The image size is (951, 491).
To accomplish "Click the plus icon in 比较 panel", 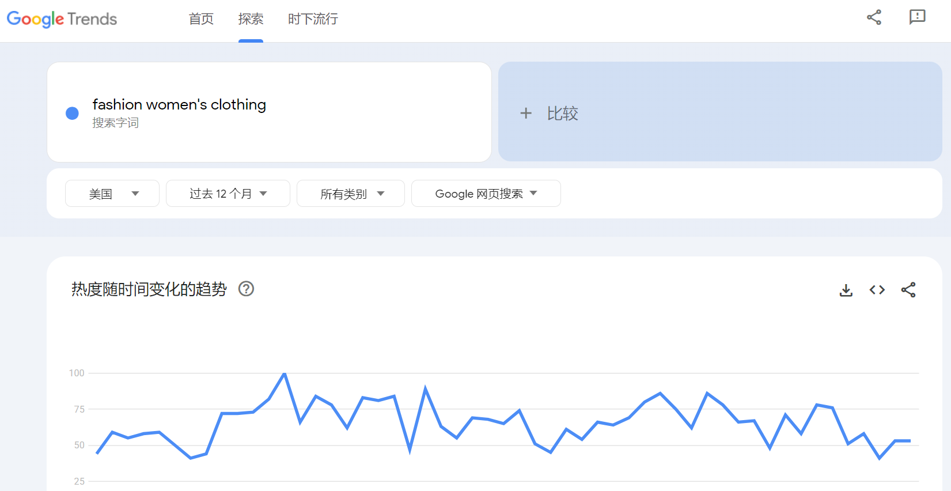I will tap(525, 113).
